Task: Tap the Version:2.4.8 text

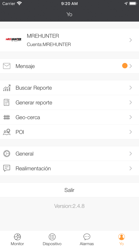Action: pos(69,206)
